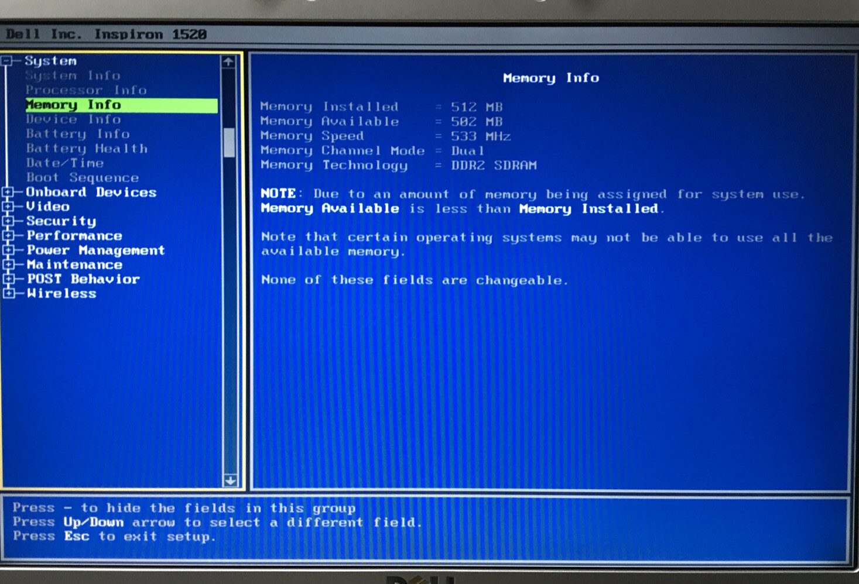The image size is (859, 584).
Task: Expand the Performance group
Action: click(8, 236)
